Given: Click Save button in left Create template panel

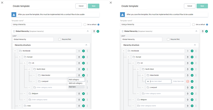Looking at the screenshot, I should point(93,6).
